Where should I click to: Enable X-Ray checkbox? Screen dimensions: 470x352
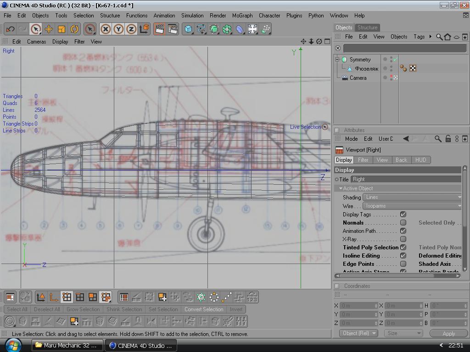click(403, 239)
